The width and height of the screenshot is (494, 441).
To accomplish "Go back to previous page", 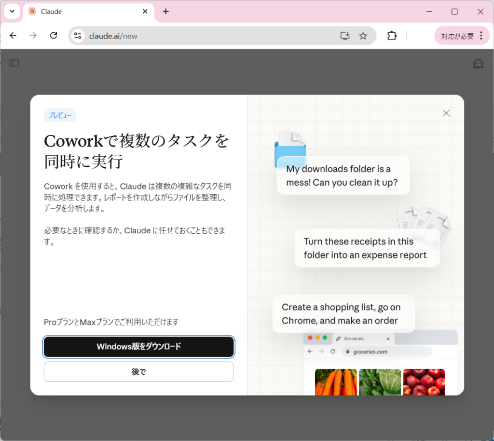I will click(13, 36).
